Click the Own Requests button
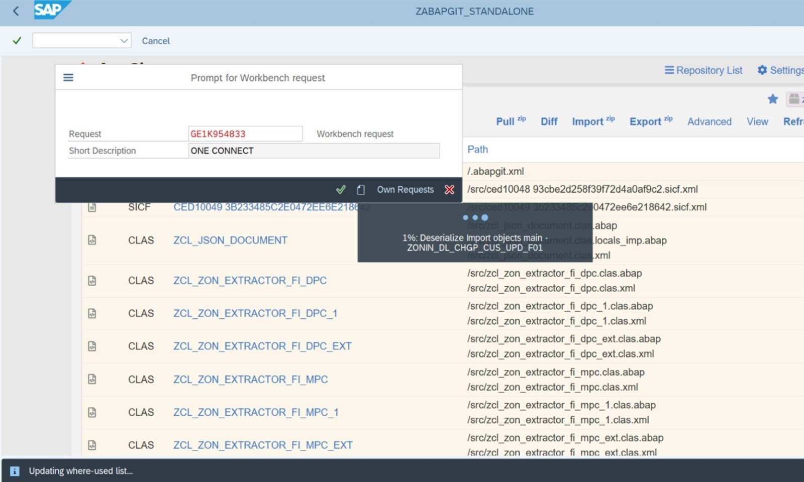Viewport: 804px width, 482px height. [x=405, y=190]
